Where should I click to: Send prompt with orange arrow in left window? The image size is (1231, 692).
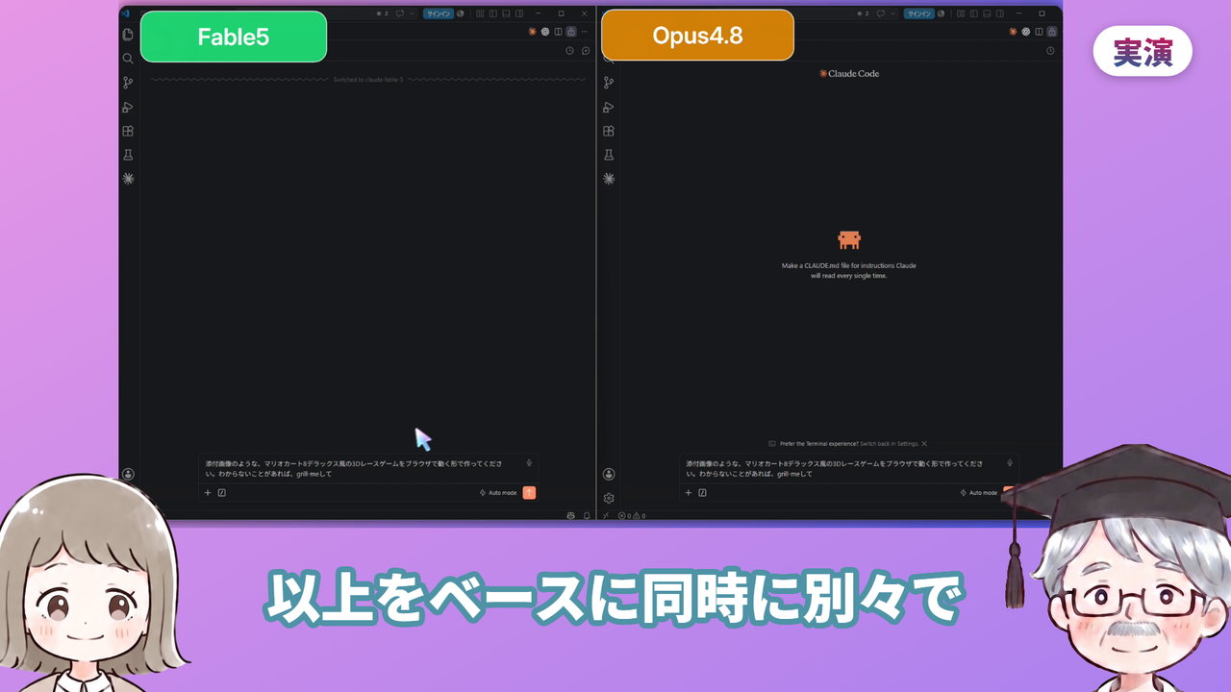pyautogui.click(x=529, y=493)
